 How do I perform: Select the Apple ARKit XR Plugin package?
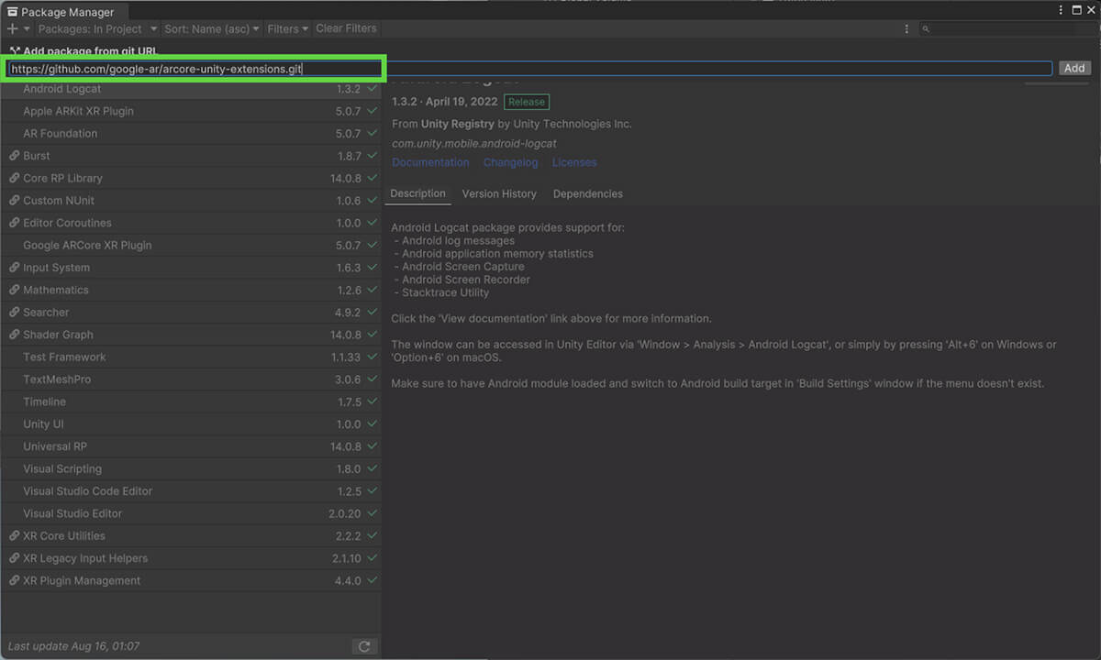point(191,111)
